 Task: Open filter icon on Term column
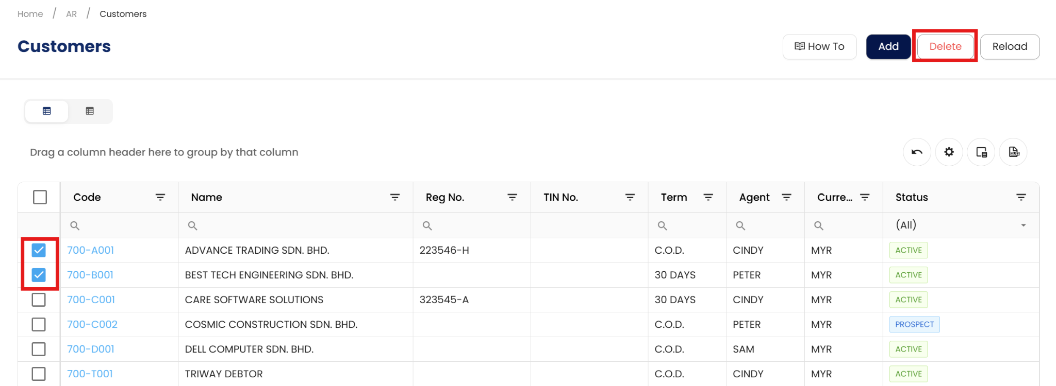pyautogui.click(x=708, y=197)
